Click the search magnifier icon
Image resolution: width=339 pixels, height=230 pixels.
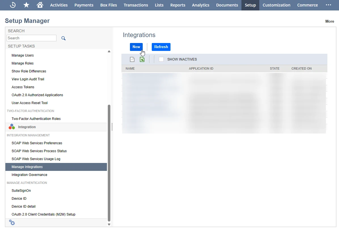click(x=63, y=38)
